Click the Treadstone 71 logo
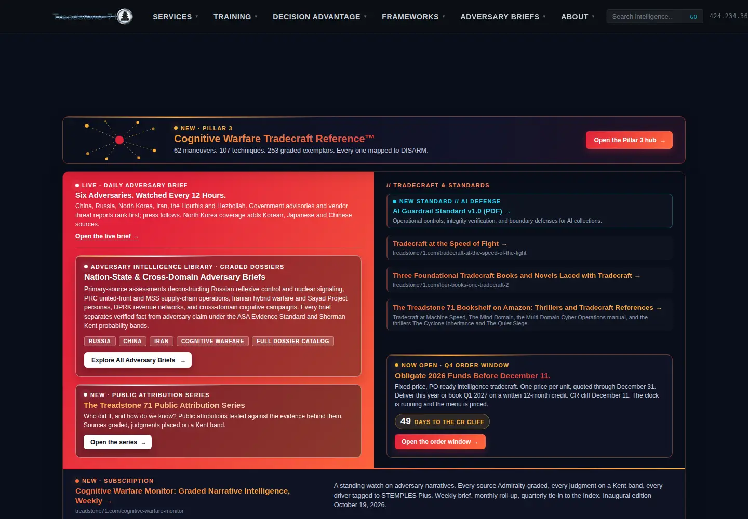Image resolution: width=748 pixels, height=519 pixels. click(x=93, y=17)
